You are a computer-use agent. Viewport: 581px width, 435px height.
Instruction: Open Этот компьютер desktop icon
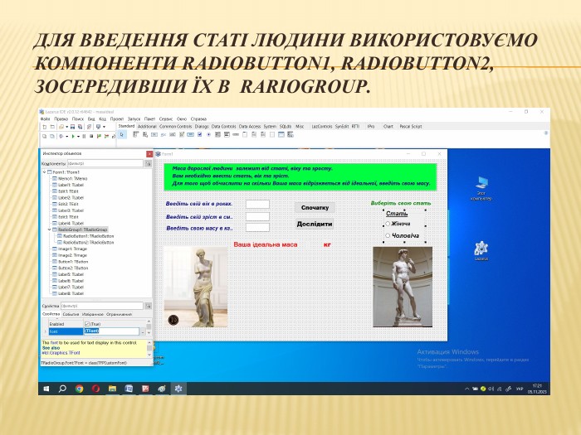click(x=481, y=188)
